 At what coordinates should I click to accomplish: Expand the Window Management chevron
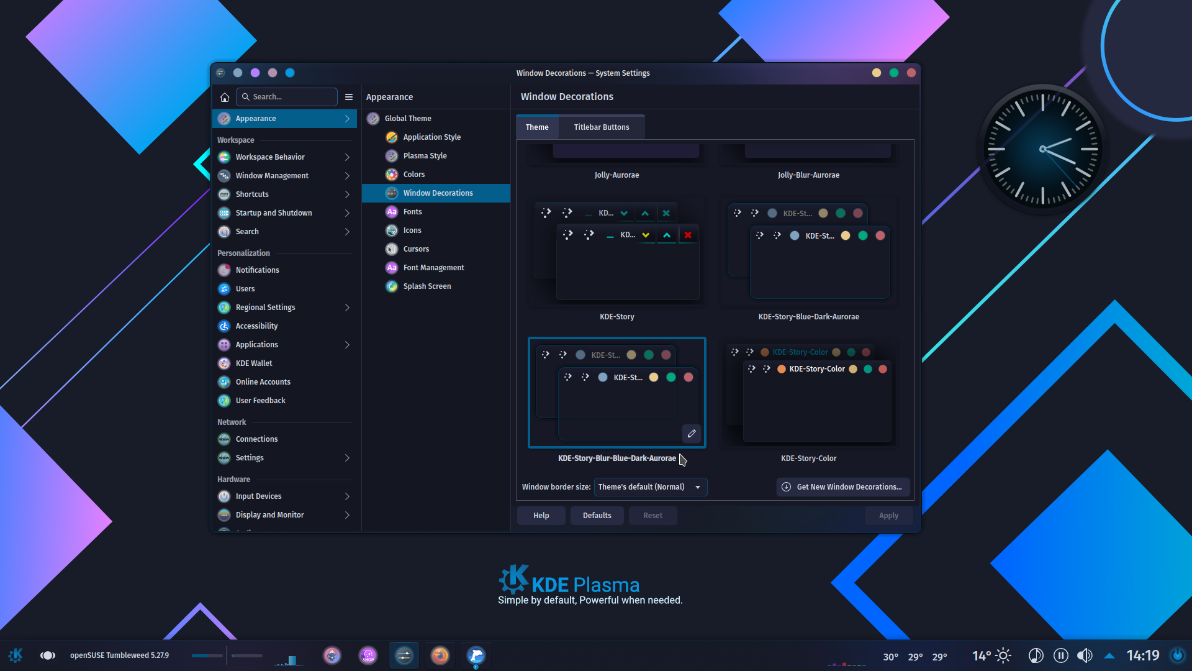click(x=347, y=176)
